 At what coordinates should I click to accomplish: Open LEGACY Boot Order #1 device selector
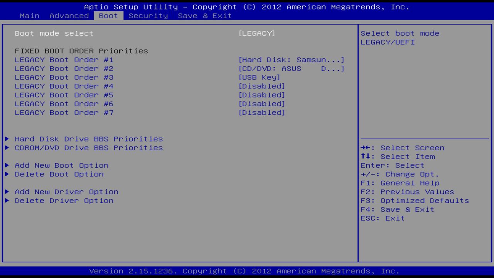click(x=292, y=59)
